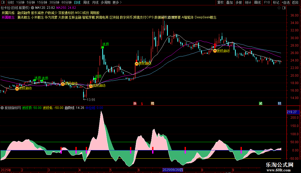Viewport: 301px width, 173px height.
Task: Click the red $ event marker
Action: pos(142,104)
